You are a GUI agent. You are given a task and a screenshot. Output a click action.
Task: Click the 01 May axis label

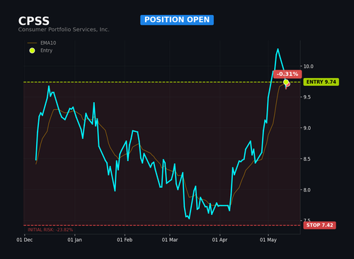268,240
